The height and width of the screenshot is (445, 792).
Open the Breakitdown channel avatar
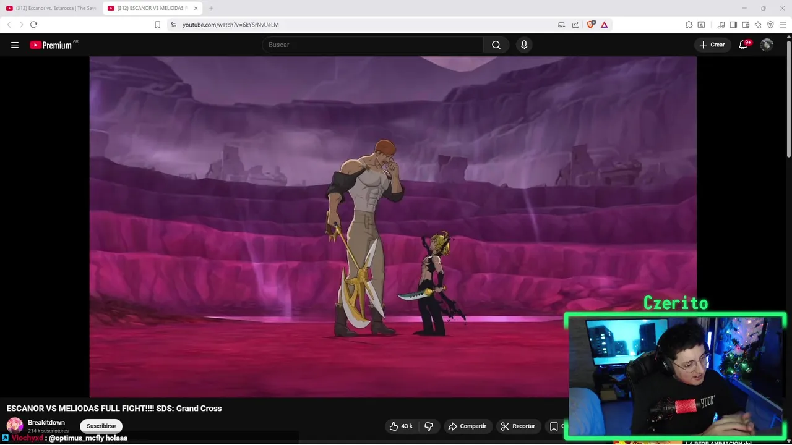[15, 426]
